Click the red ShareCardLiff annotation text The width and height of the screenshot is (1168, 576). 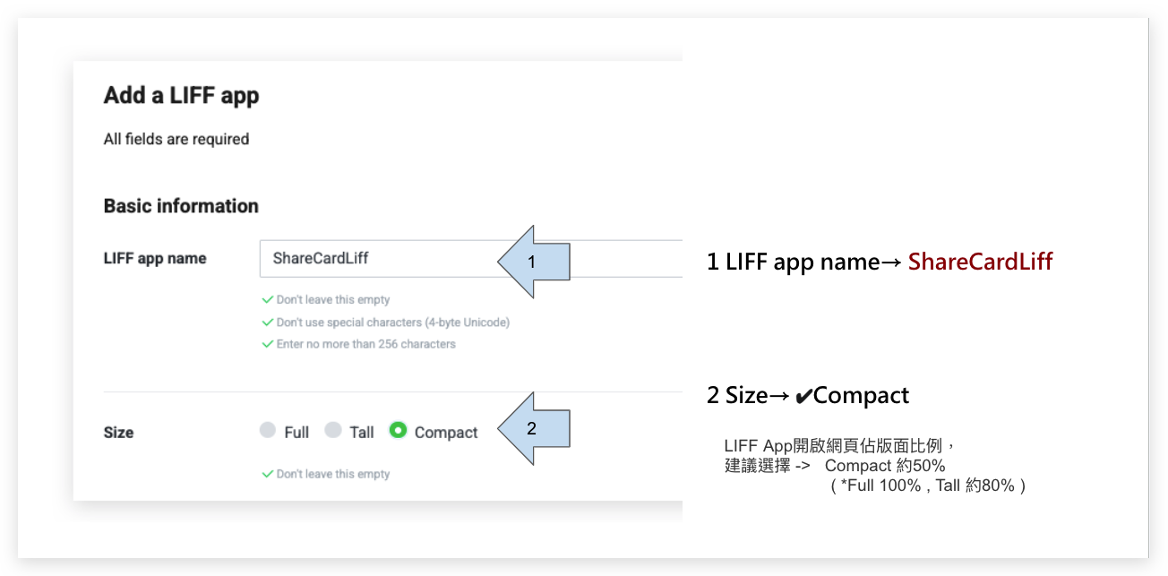tap(980, 262)
